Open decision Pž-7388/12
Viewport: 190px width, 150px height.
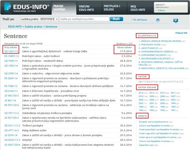[x=11, y=86]
